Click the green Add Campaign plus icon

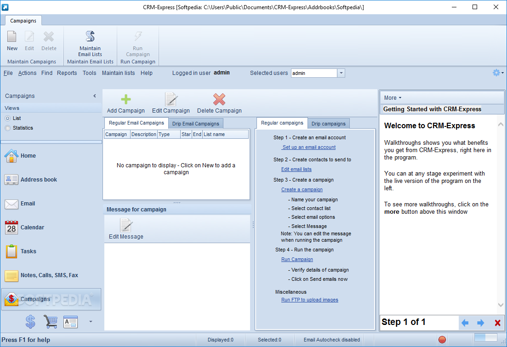[126, 99]
